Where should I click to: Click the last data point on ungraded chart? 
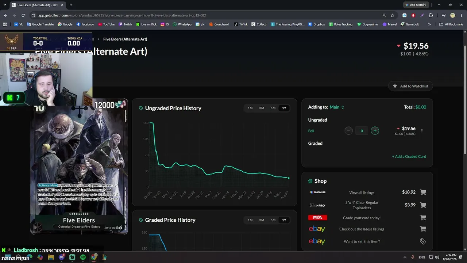coord(289,178)
